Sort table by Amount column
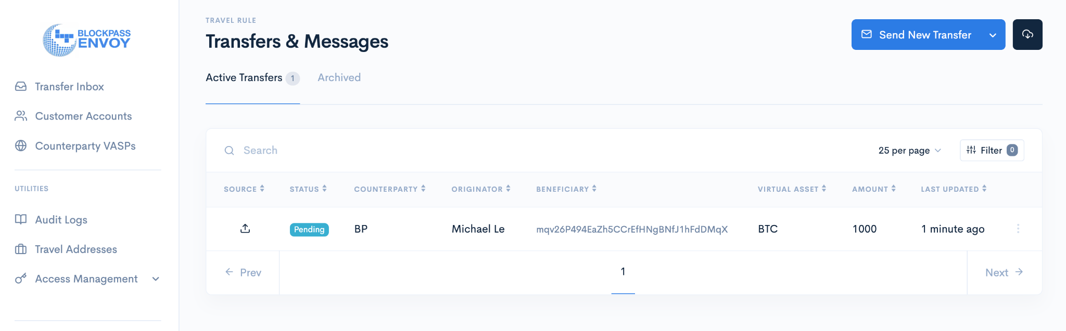 click(873, 189)
